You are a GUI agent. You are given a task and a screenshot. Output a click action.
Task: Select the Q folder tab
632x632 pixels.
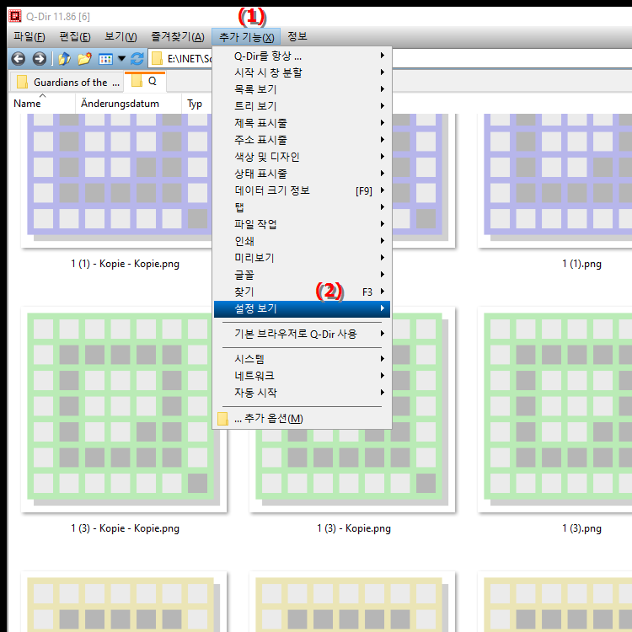pyautogui.click(x=145, y=81)
